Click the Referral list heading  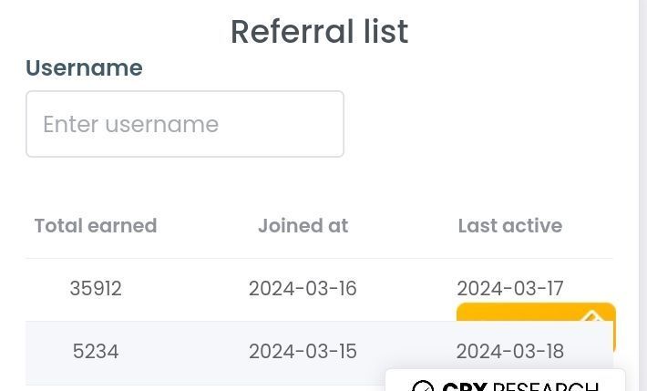[319, 31]
